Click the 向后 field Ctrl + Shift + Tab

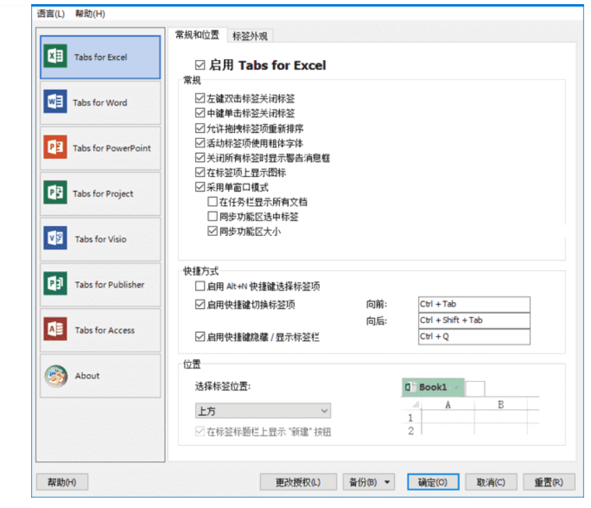pyautogui.click(x=473, y=320)
